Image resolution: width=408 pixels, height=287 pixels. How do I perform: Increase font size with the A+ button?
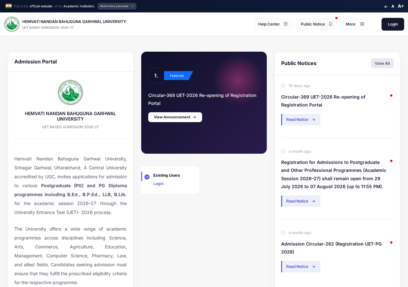tap(401, 6)
